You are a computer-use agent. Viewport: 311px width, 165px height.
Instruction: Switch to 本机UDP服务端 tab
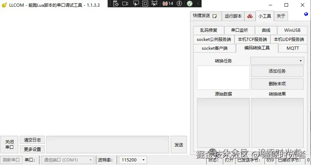pos(289,39)
